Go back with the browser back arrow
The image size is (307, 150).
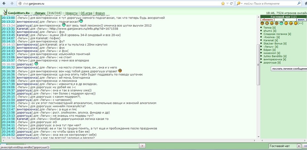coord(4,3)
